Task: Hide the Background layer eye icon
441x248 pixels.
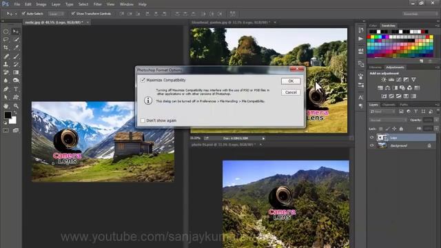Action: (372, 145)
